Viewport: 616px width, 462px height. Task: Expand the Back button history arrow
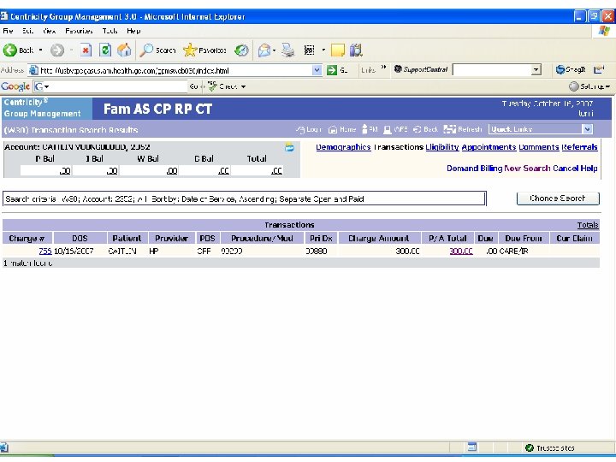pyautogui.click(x=40, y=50)
